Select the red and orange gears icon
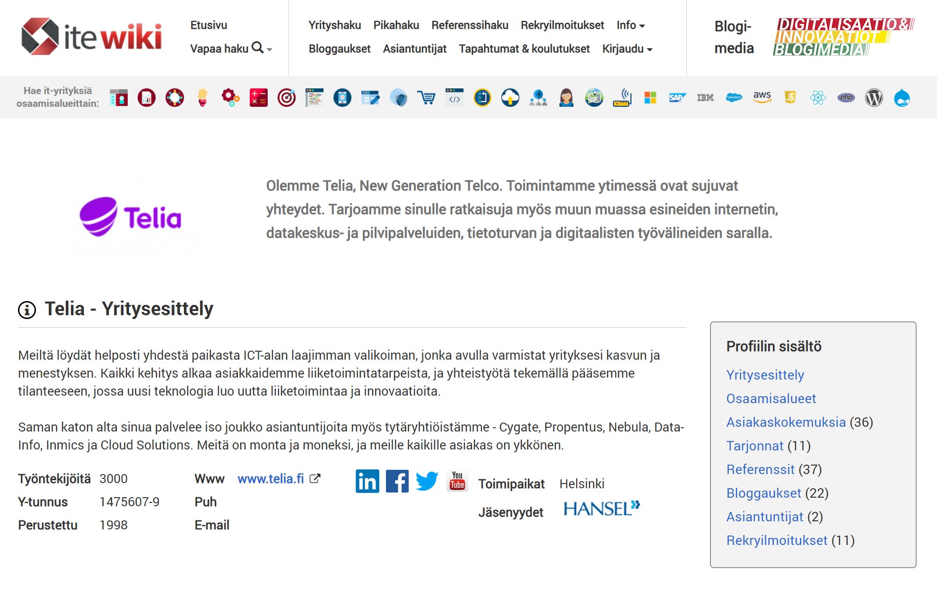The height and width of the screenshot is (596, 937). point(230,98)
